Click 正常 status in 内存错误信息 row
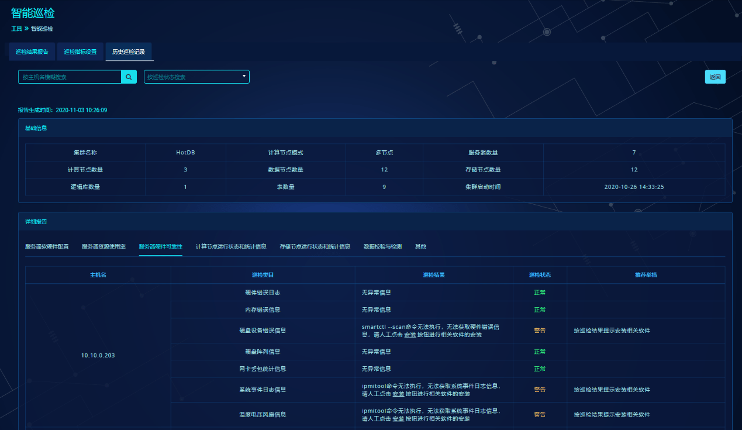Viewport: 742px width, 430px height. click(x=540, y=309)
